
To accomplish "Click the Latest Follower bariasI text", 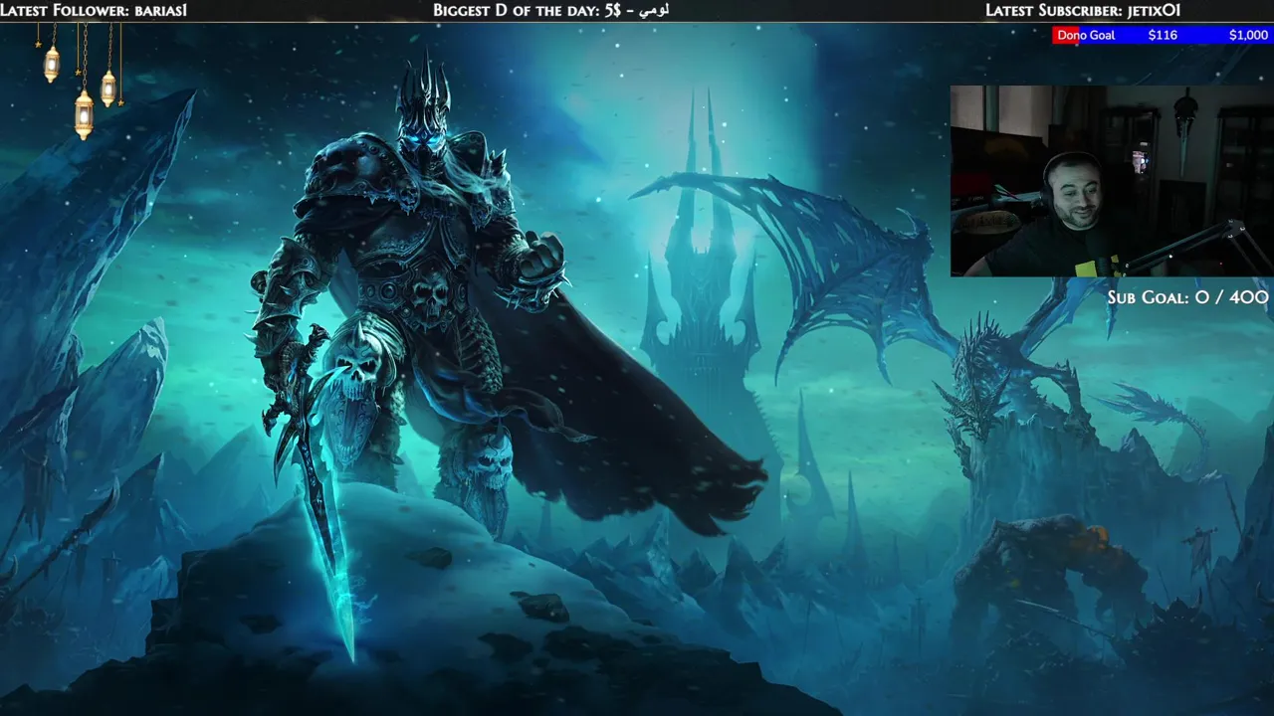I will pos(94,10).
